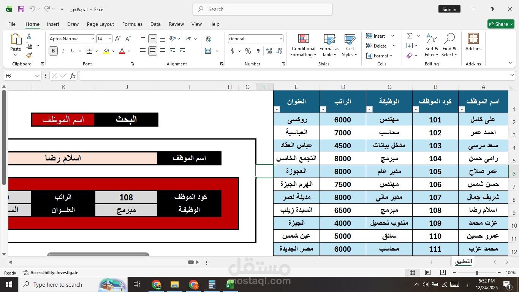The width and height of the screenshot is (519, 292).
Task: Click the Sign in button
Action: (x=449, y=9)
